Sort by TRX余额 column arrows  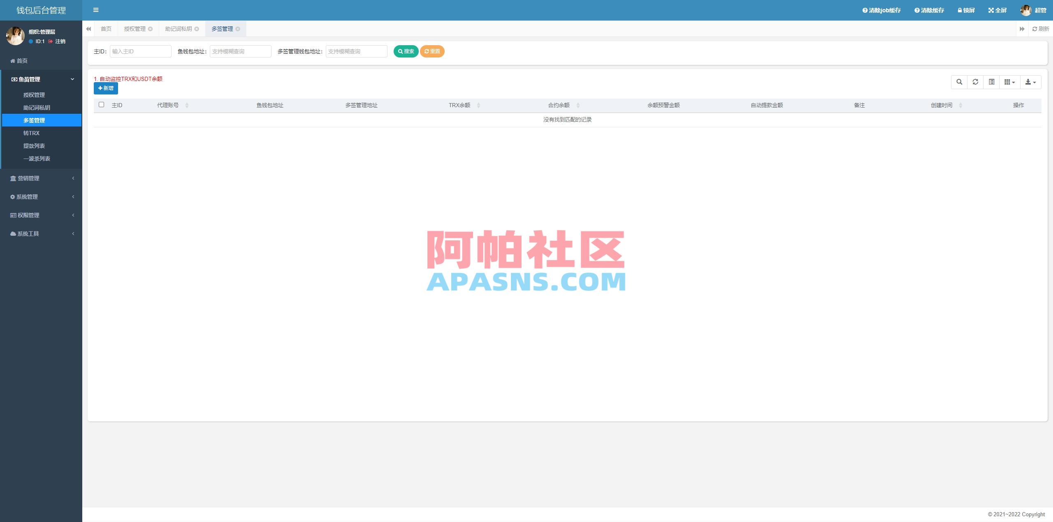tap(478, 105)
